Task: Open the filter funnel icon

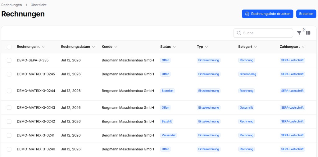Action: coord(299,33)
